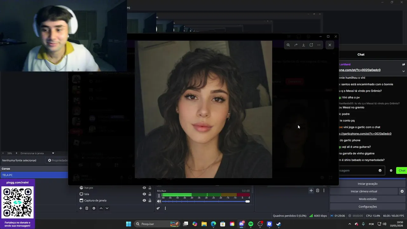Screen dimensions: 407x229
Task: Open Configurações in OBS controls
Action: pos(368,206)
